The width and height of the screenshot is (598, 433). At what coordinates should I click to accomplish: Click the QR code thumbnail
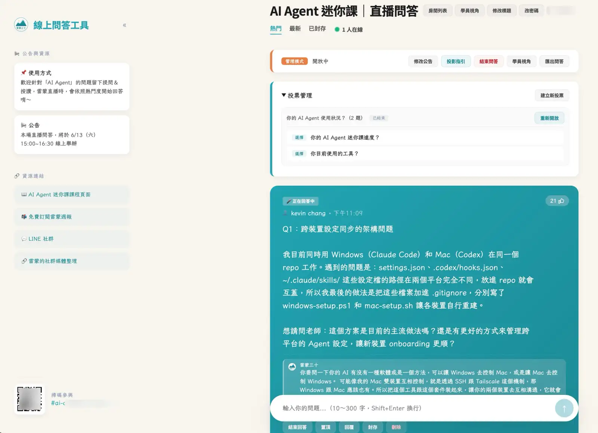coord(30,399)
